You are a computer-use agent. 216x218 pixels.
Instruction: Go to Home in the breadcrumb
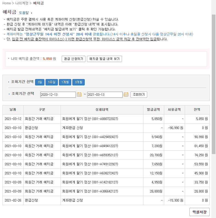7,3
